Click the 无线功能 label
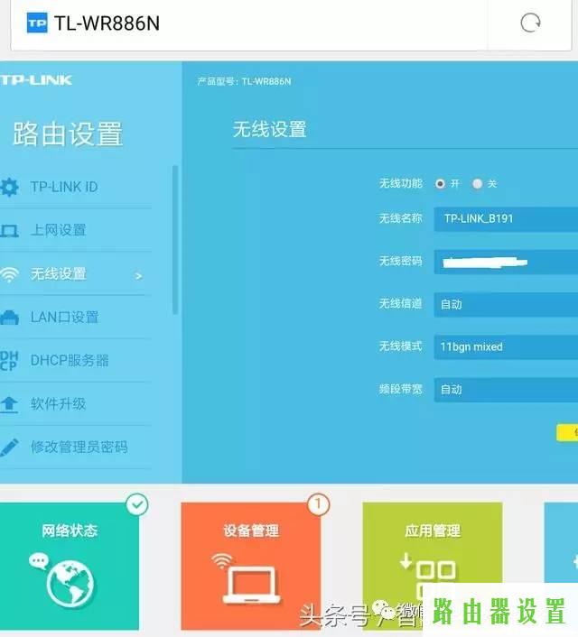 pos(401,184)
